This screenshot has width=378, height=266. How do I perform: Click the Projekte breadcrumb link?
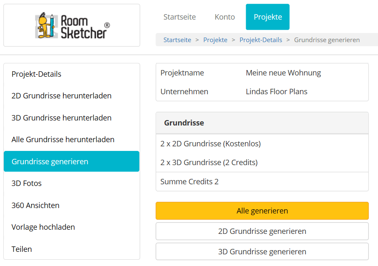pyautogui.click(x=215, y=40)
